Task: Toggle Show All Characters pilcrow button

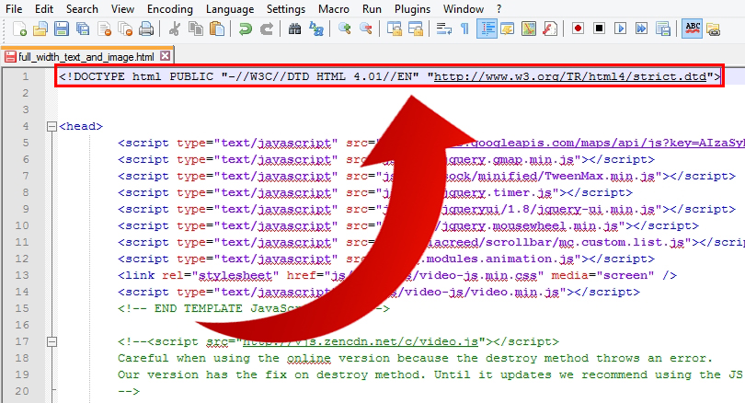Action: [465, 29]
